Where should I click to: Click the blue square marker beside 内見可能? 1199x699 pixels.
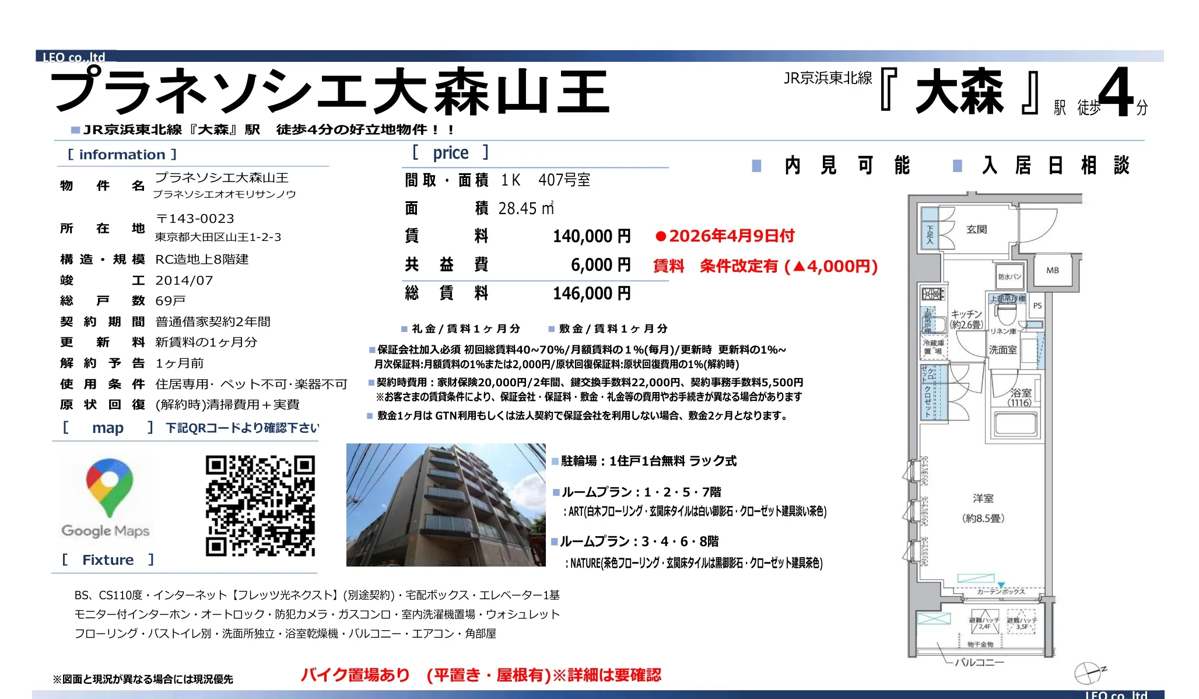click(x=756, y=167)
